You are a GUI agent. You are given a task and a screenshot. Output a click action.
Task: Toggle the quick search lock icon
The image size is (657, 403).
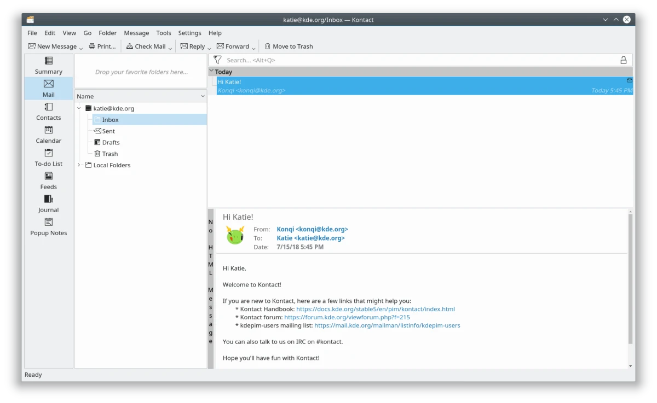tap(623, 60)
